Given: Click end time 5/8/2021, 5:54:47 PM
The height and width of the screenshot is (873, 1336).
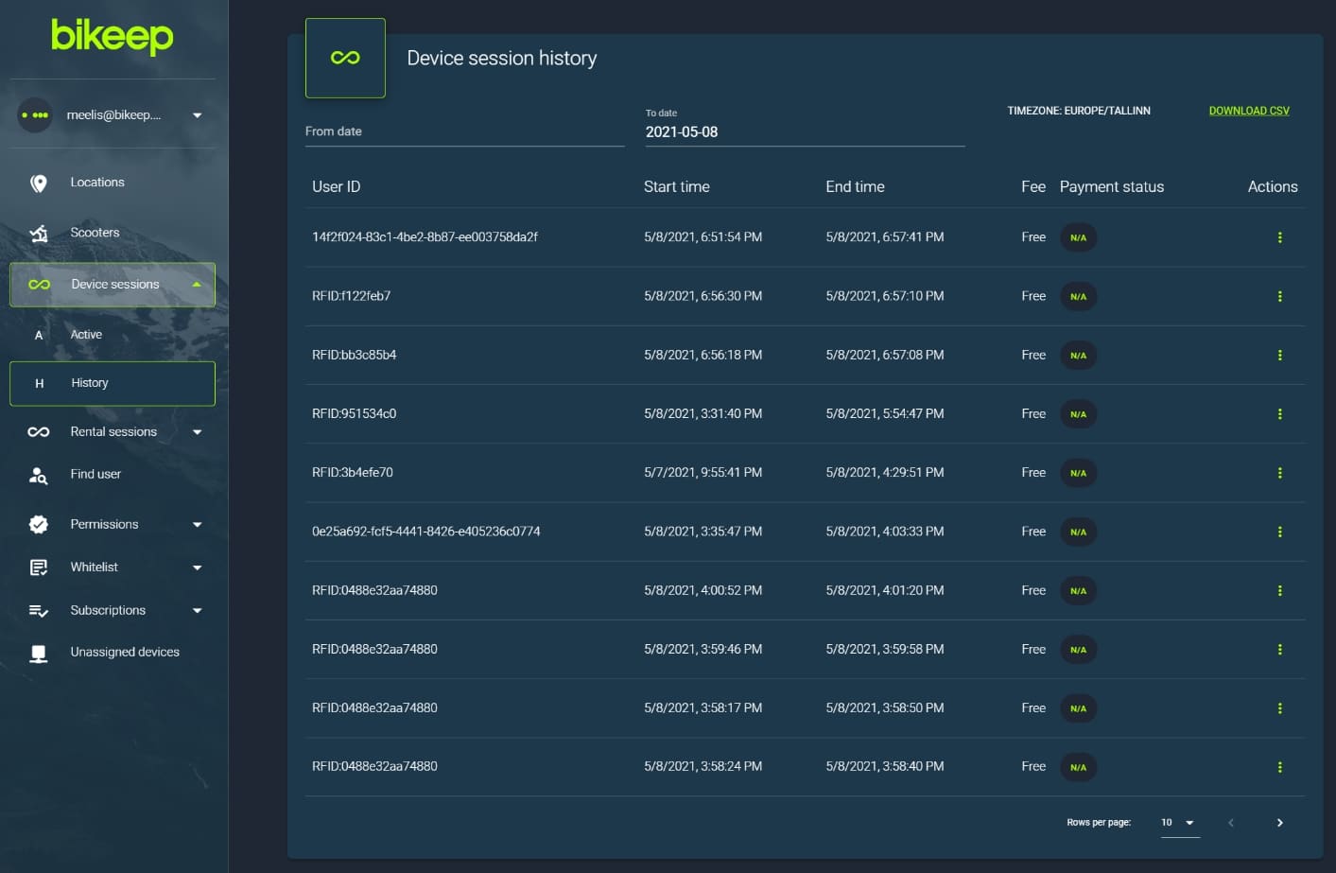Looking at the screenshot, I should pyautogui.click(x=885, y=414).
